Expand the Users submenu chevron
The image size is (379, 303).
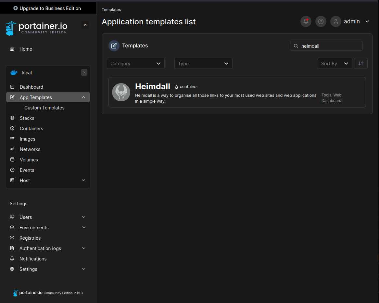tap(84, 217)
